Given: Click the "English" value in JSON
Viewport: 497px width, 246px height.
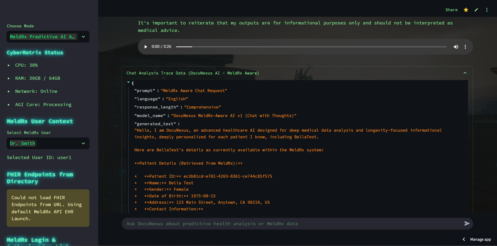Looking at the screenshot, I should pyautogui.click(x=177, y=99).
